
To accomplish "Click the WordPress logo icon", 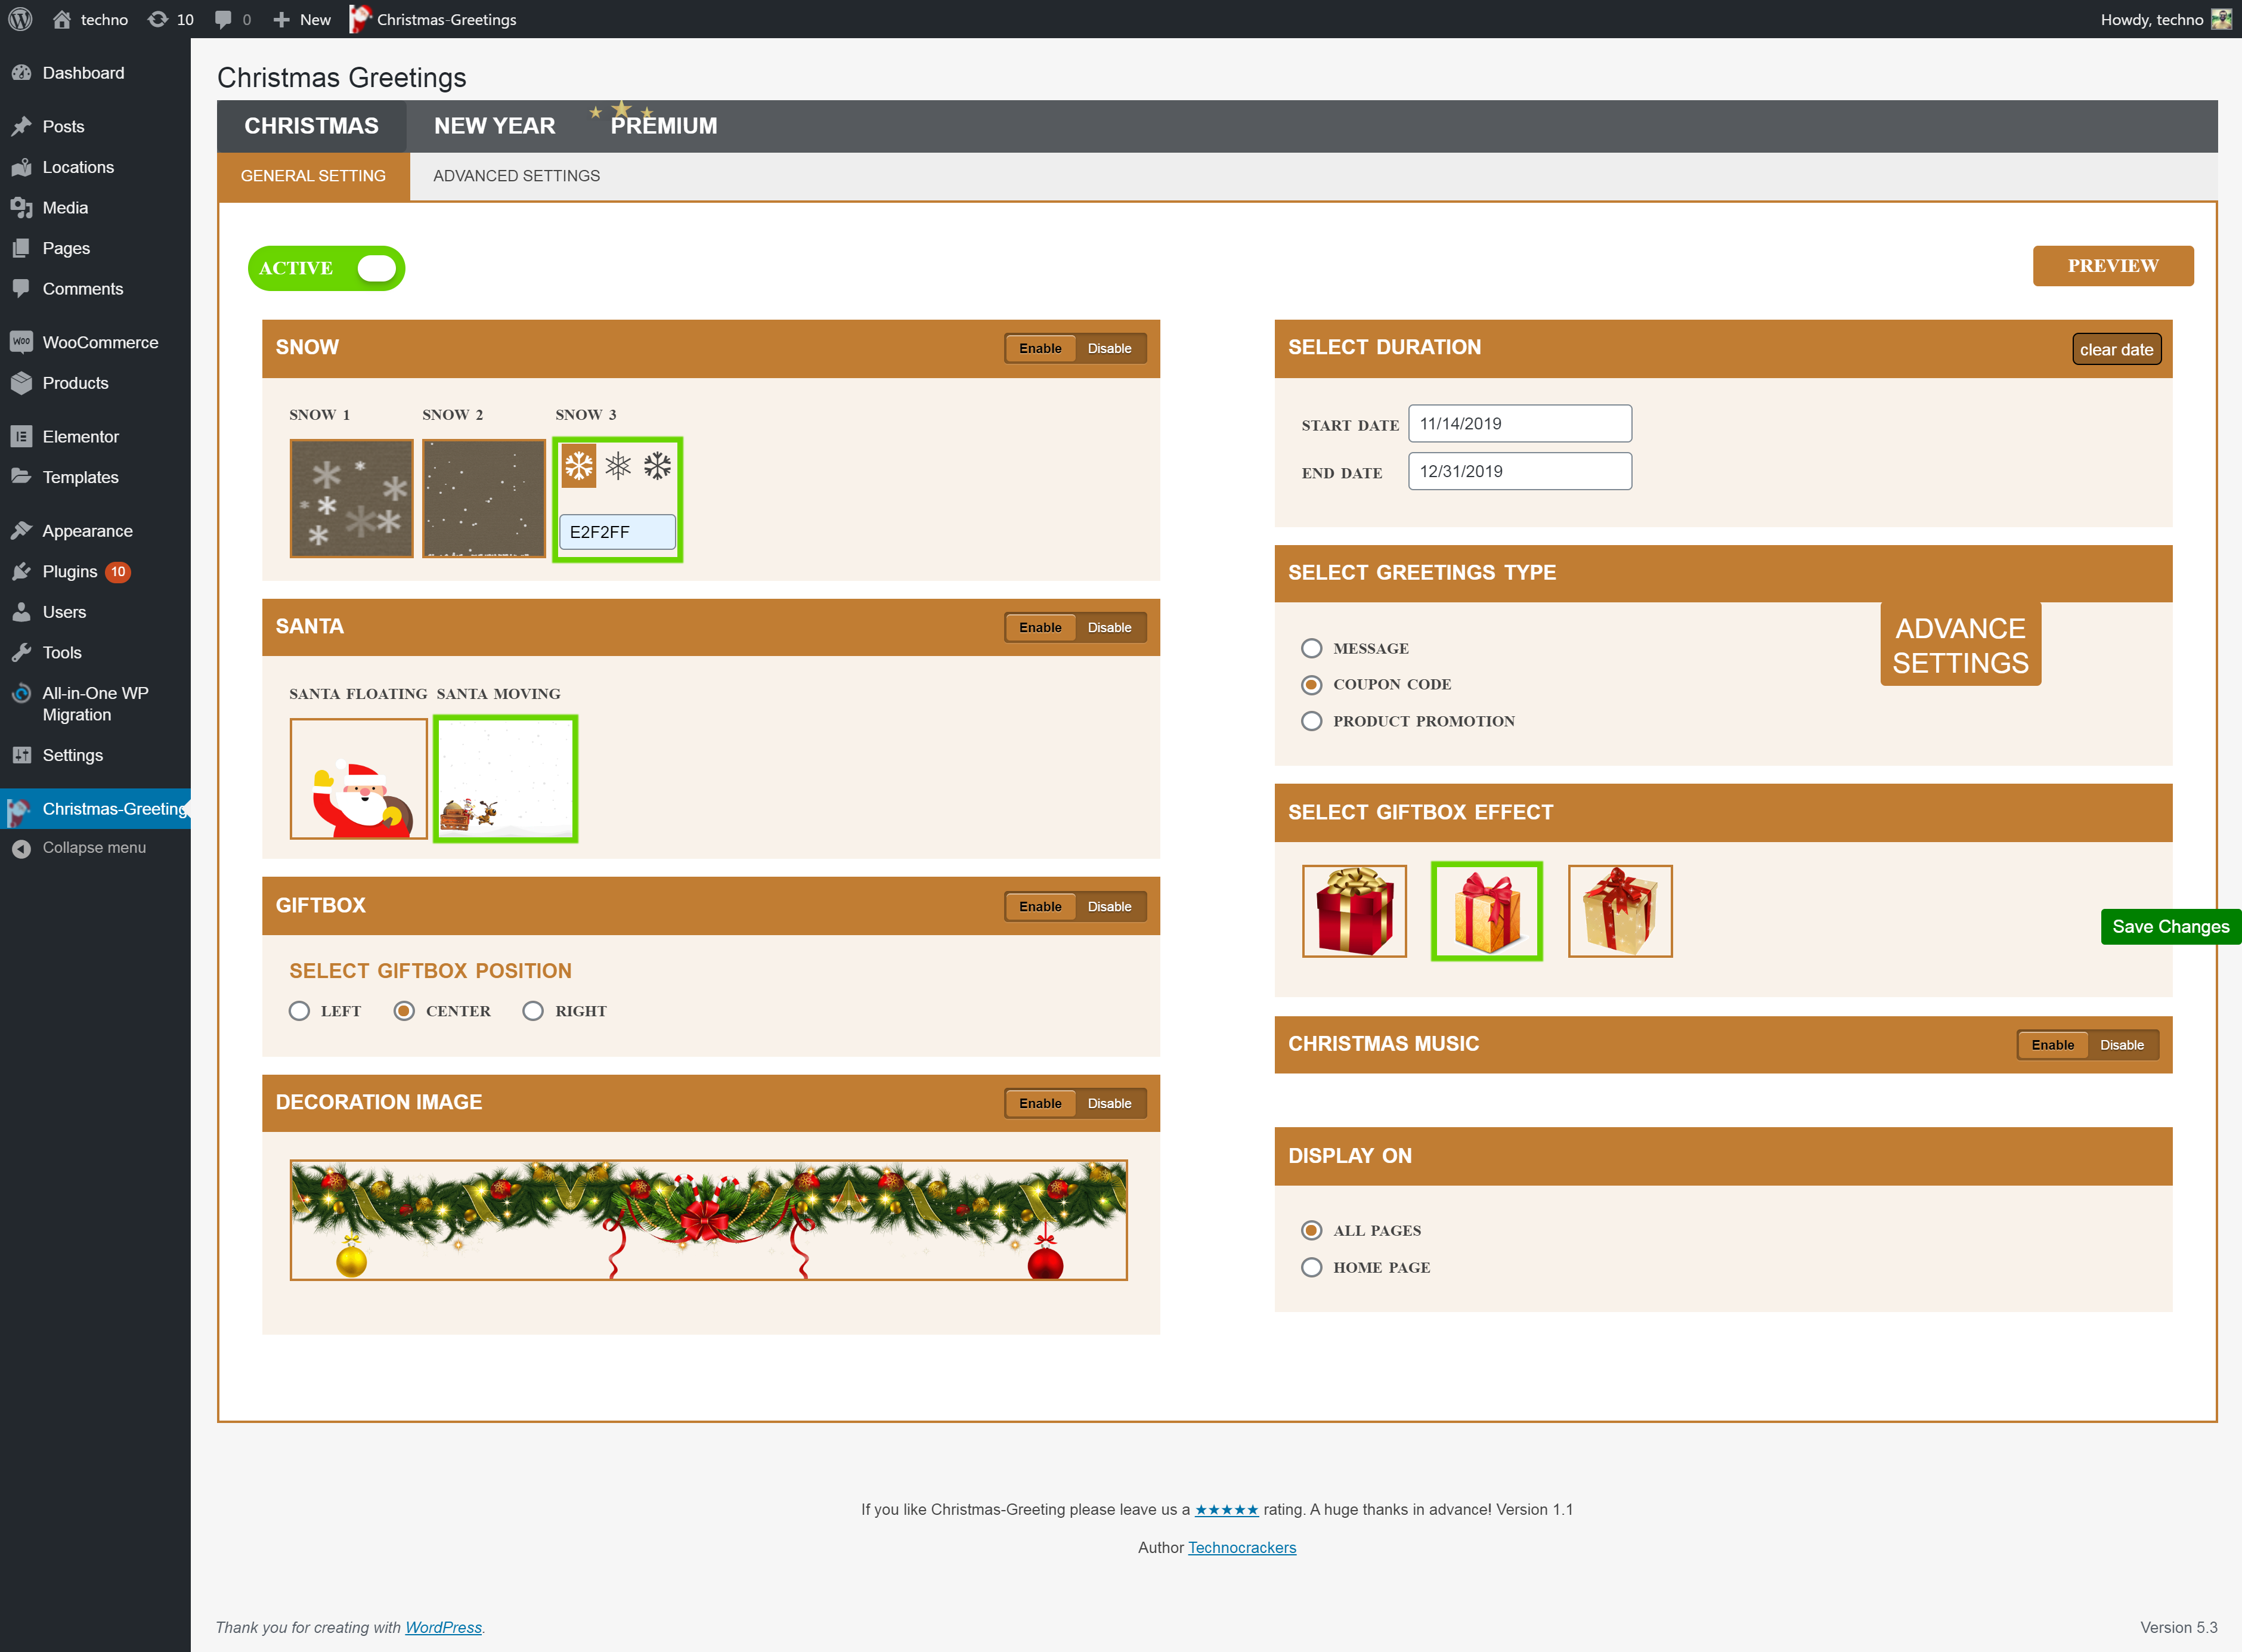I will click(x=20, y=19).
